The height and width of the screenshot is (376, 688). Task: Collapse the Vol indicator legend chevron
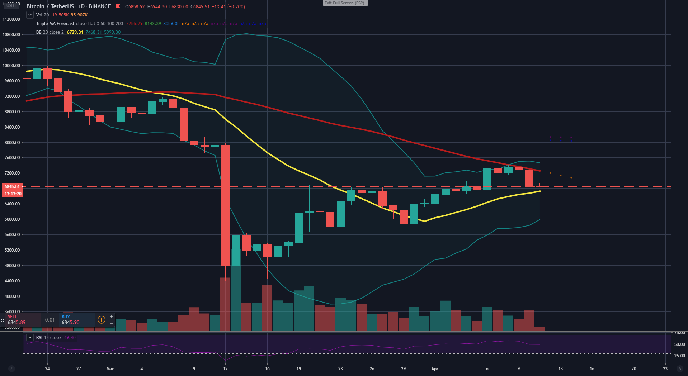click(30, 15)
